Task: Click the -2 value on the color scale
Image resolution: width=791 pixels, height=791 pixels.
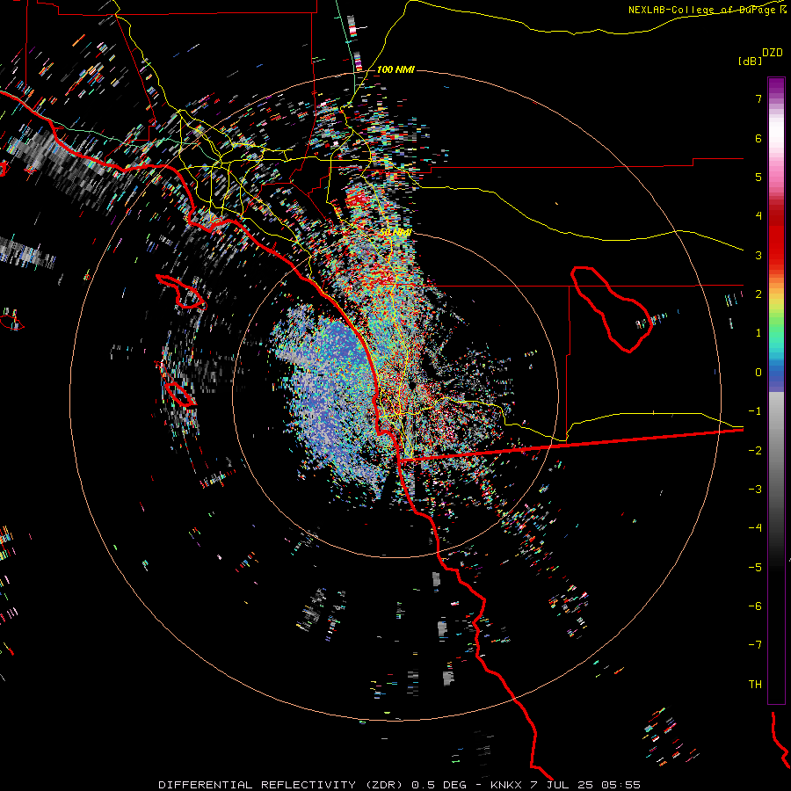Action: (755, 451)
